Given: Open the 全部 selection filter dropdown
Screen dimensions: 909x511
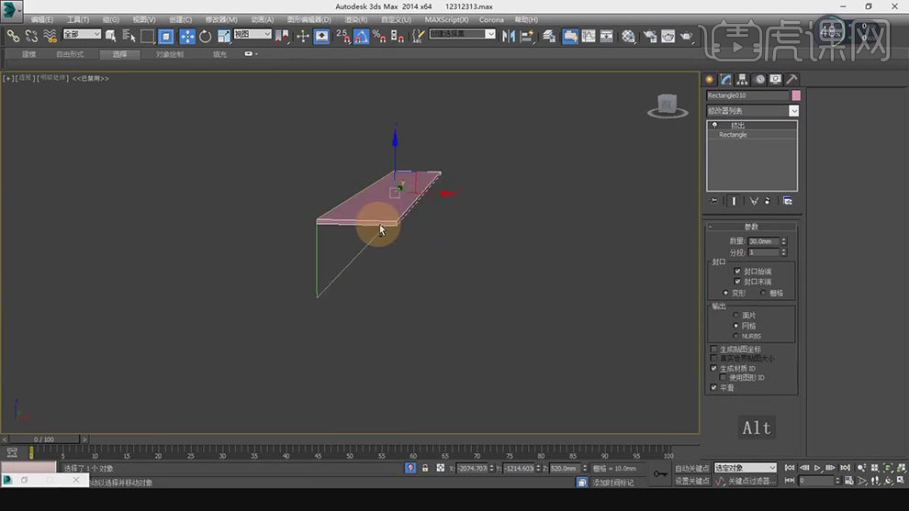Looking at the screenshot, I should [x=83, y=35].
